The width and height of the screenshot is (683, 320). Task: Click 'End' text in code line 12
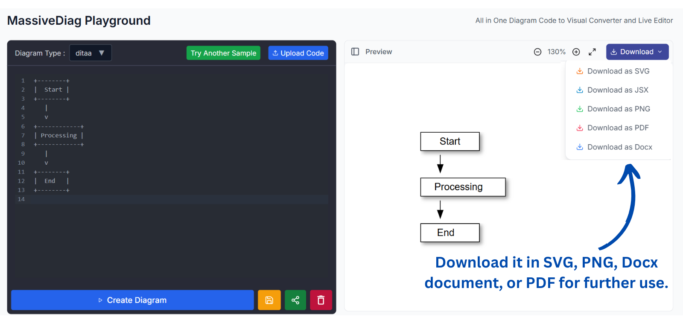[50, 181]
